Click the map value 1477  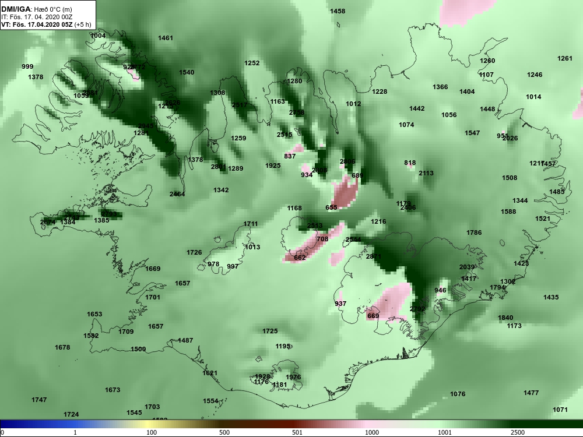(531, 393)
